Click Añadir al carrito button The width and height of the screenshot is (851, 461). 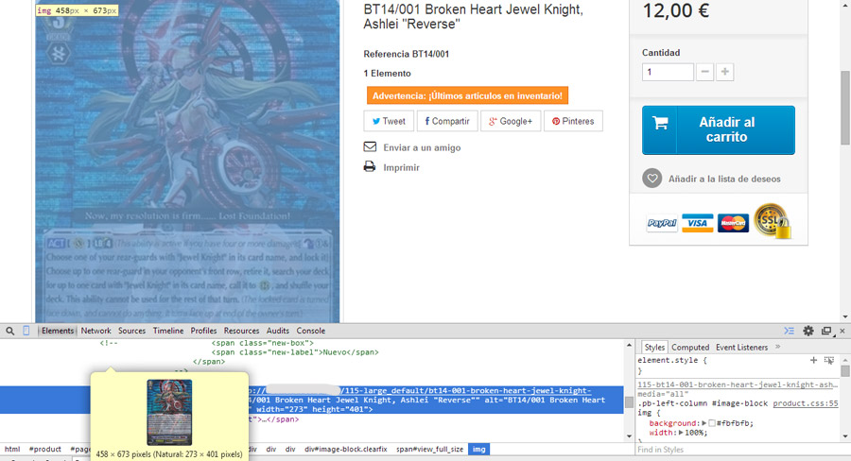pyautogui.click(x=719, y=130)
